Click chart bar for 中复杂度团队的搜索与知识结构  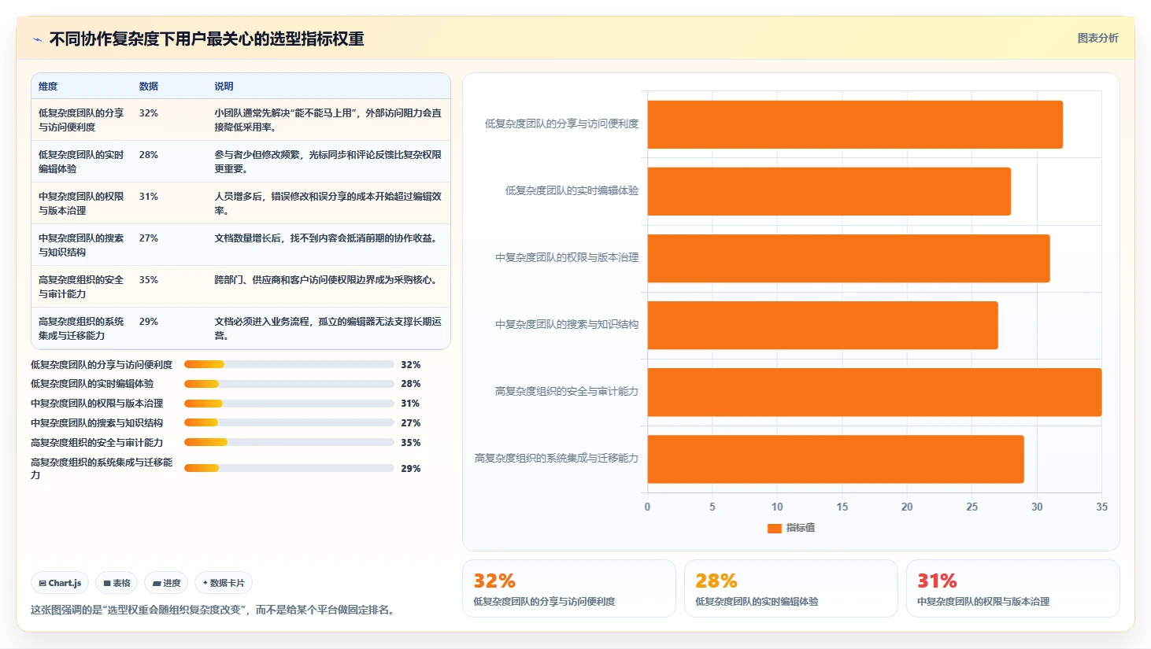(x=823, y=325)
